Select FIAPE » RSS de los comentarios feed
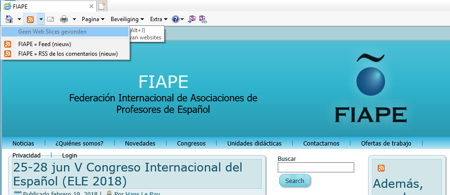 [x=67, y=54]
